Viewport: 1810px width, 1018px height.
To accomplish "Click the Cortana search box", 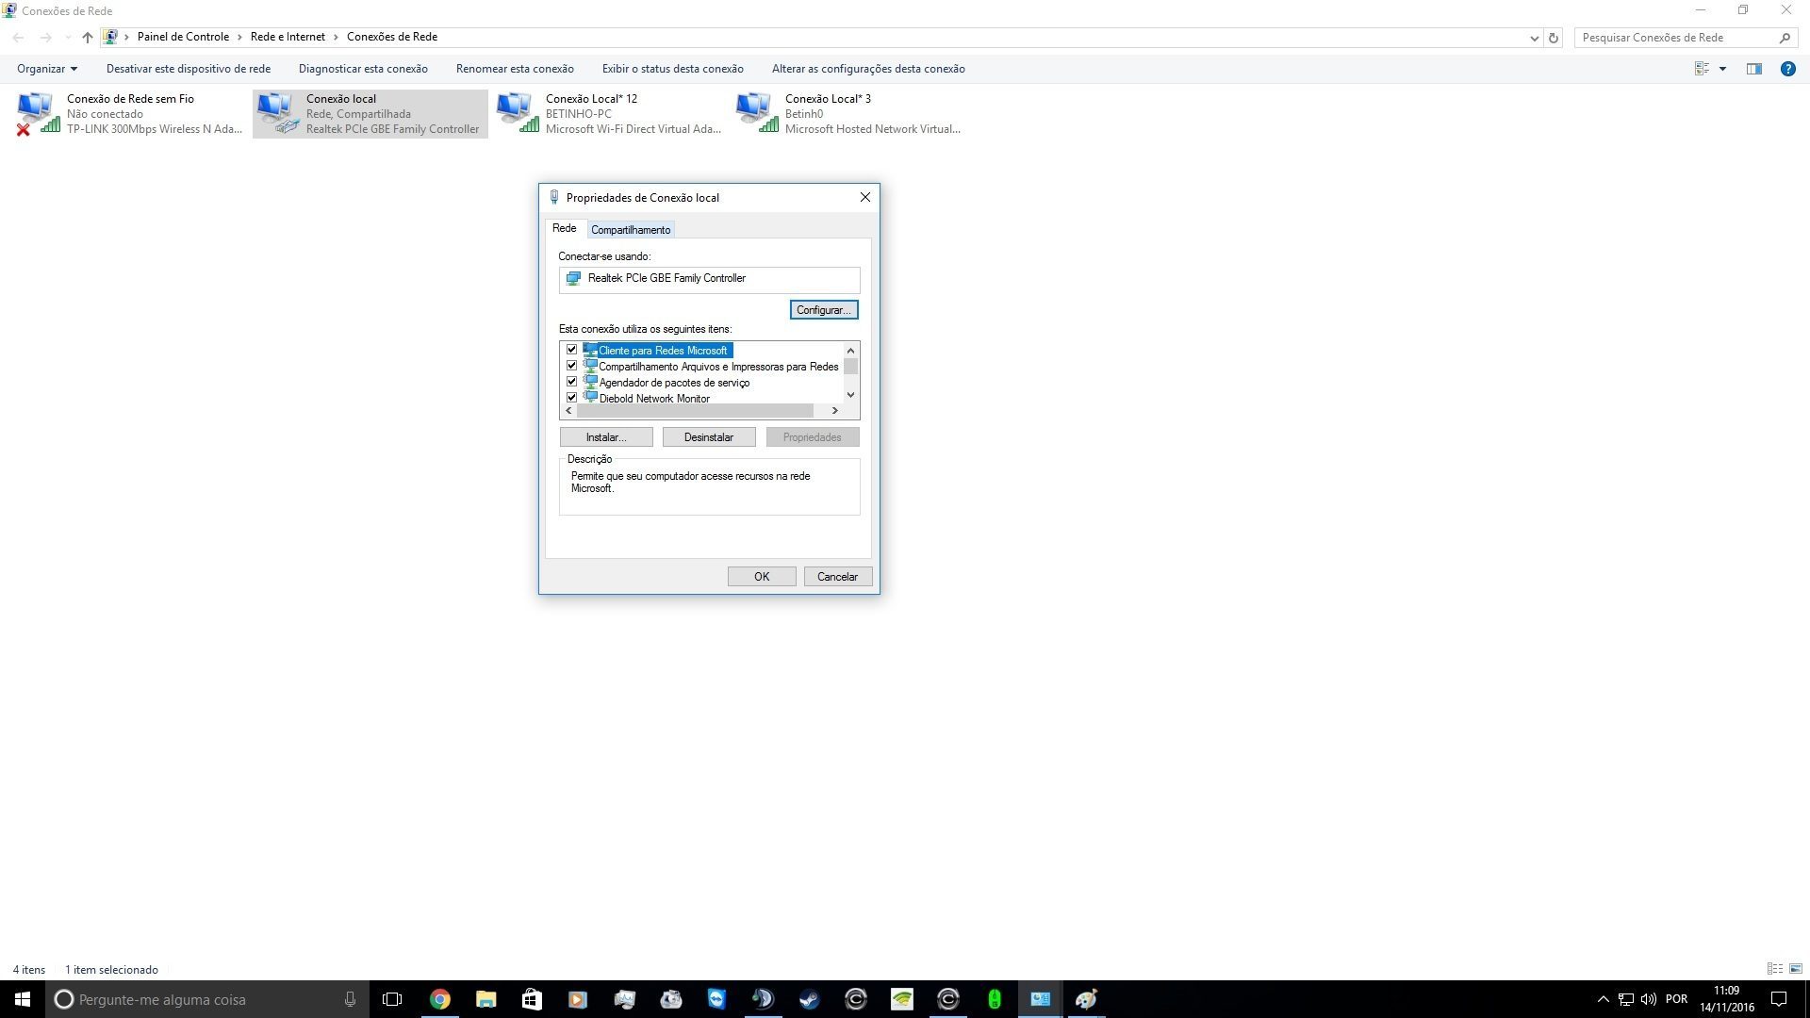I will click(x=207, y=999).
